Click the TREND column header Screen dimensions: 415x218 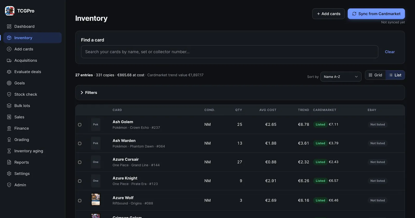[303, 110]
